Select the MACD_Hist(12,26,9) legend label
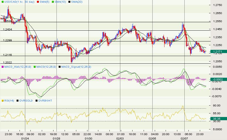 18,67
